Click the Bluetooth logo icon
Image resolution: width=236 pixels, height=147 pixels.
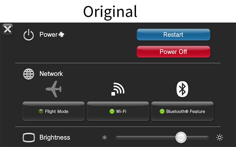pyautogui.click(x=182, y=89)
